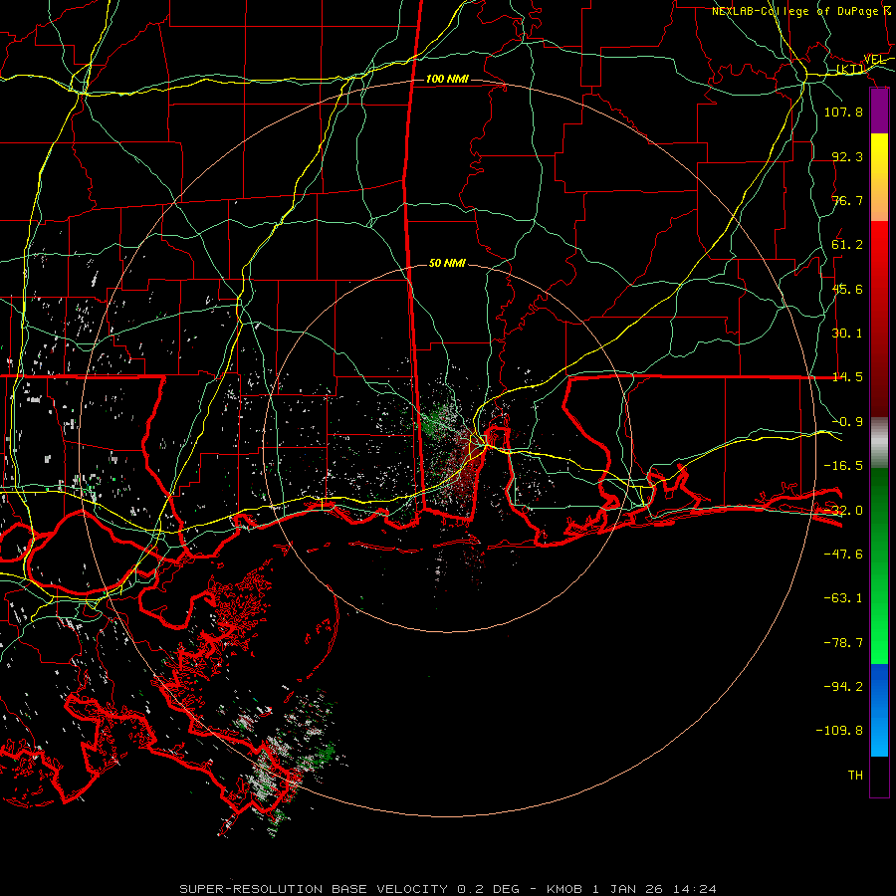Click the -78.7 value on velocity scale
Viewport: 896px width, 896px height.
pyautogui.click(x=843, y=643)
